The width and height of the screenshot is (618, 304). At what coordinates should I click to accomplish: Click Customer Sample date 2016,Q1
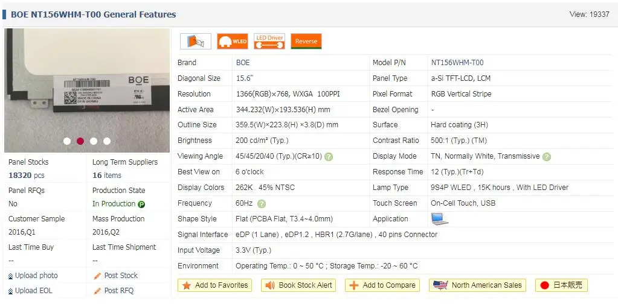pyautogui.click(x=22, y=232)
